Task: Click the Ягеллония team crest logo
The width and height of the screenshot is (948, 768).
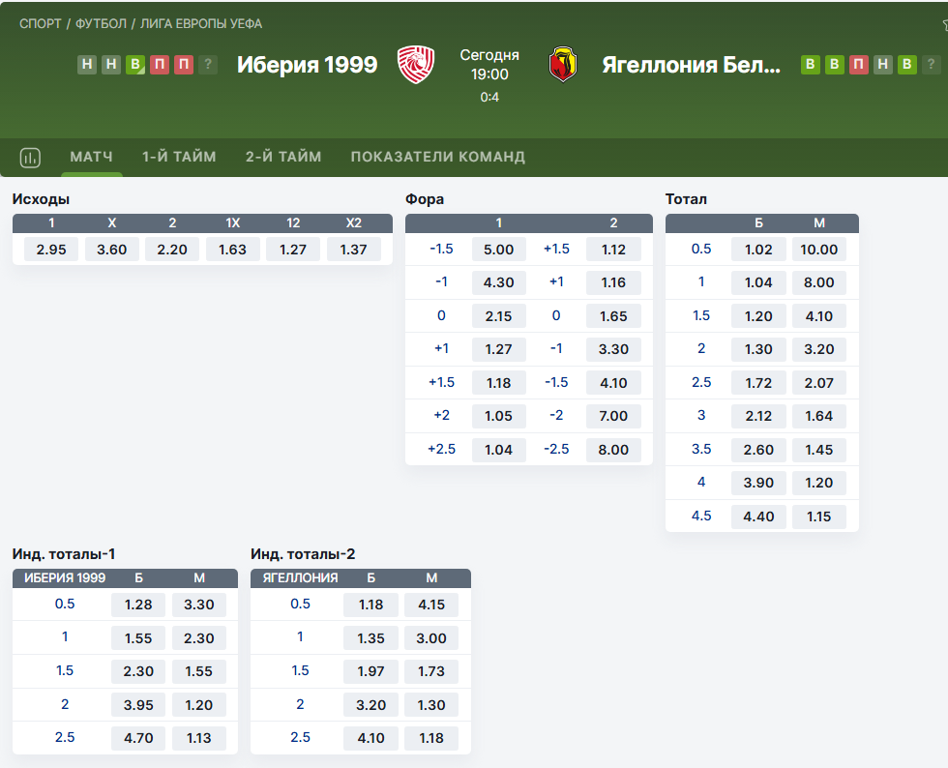Action: click(x=563, y=65)
